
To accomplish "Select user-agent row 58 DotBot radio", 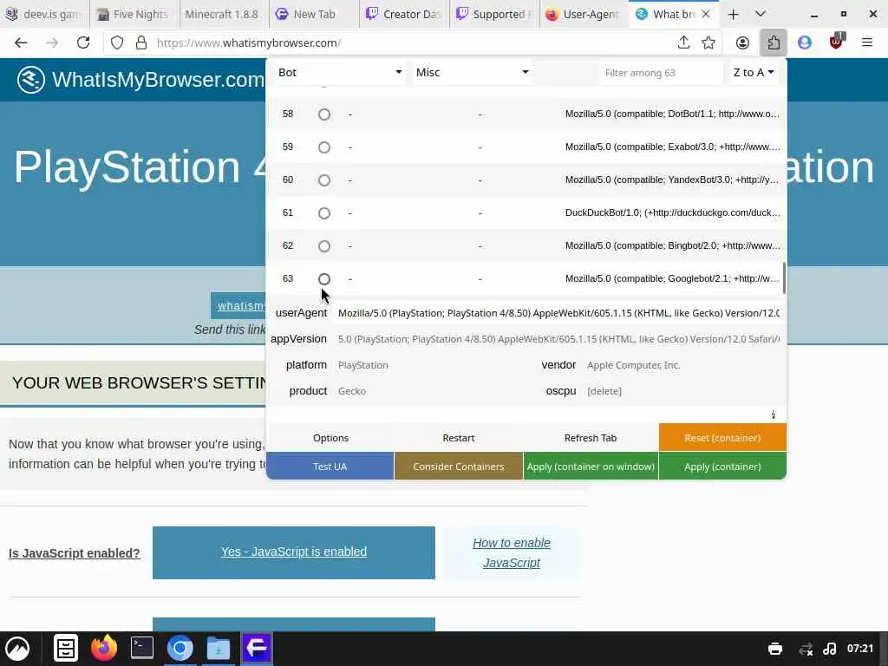I will [324, 114].
